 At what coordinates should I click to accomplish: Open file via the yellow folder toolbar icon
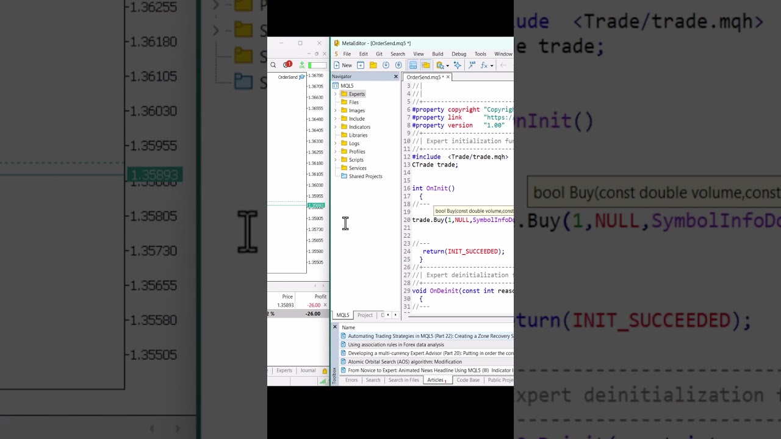(x=373, y=65)
